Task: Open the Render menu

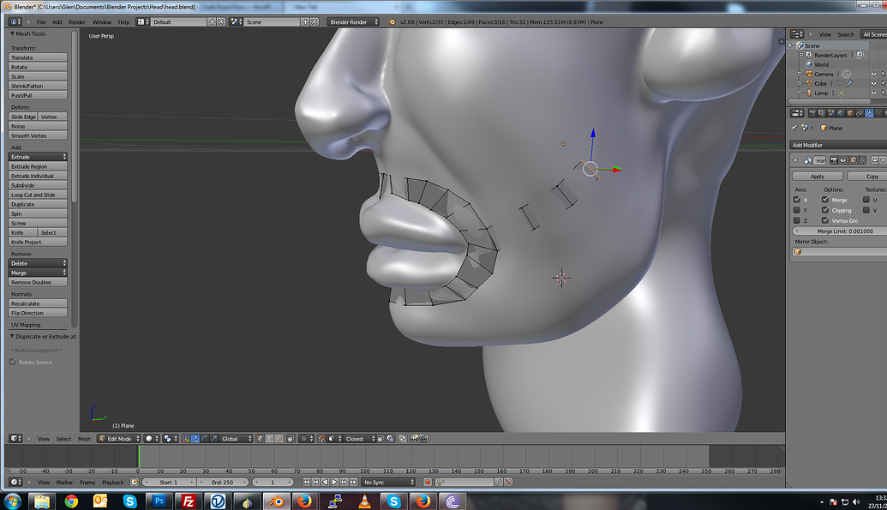Action: (76, 22)
